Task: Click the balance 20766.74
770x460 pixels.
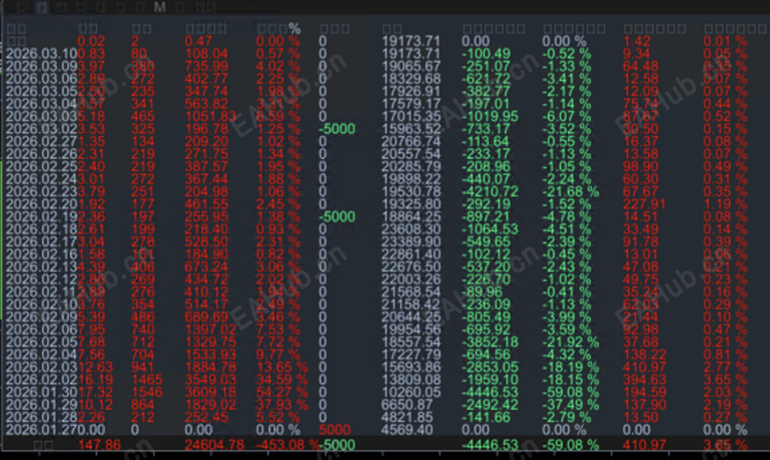Action: (411, 141)
